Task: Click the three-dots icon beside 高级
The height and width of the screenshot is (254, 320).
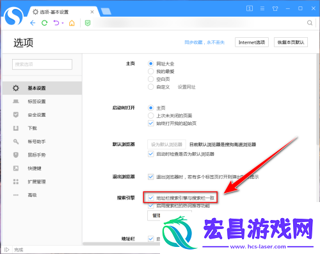Action: [16, 195]
